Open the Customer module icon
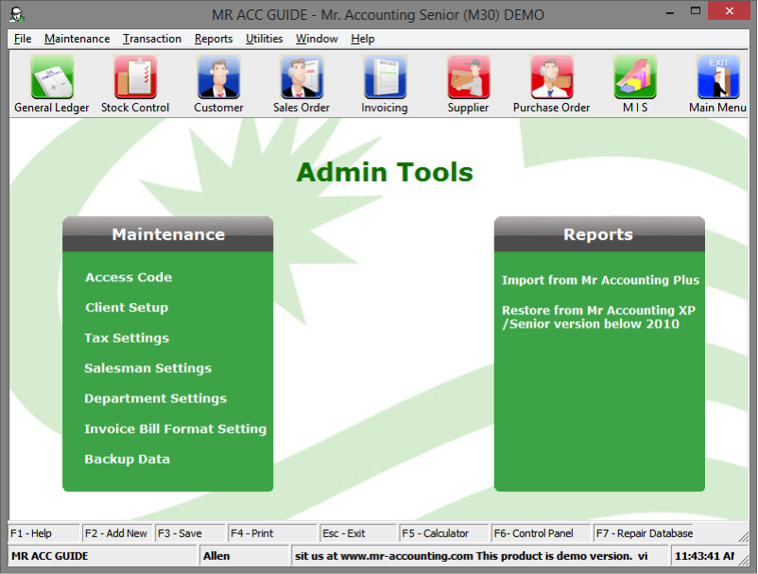The height and width of the screenshot is (574, 758). pyautogui.click(x=218, y=77)
